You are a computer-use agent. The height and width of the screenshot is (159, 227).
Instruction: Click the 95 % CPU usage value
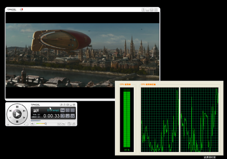(127, 150)
